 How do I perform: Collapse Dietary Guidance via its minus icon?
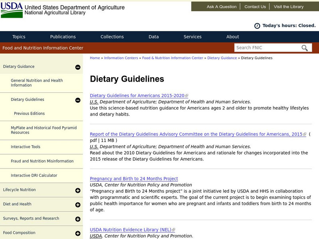(77, 67)
